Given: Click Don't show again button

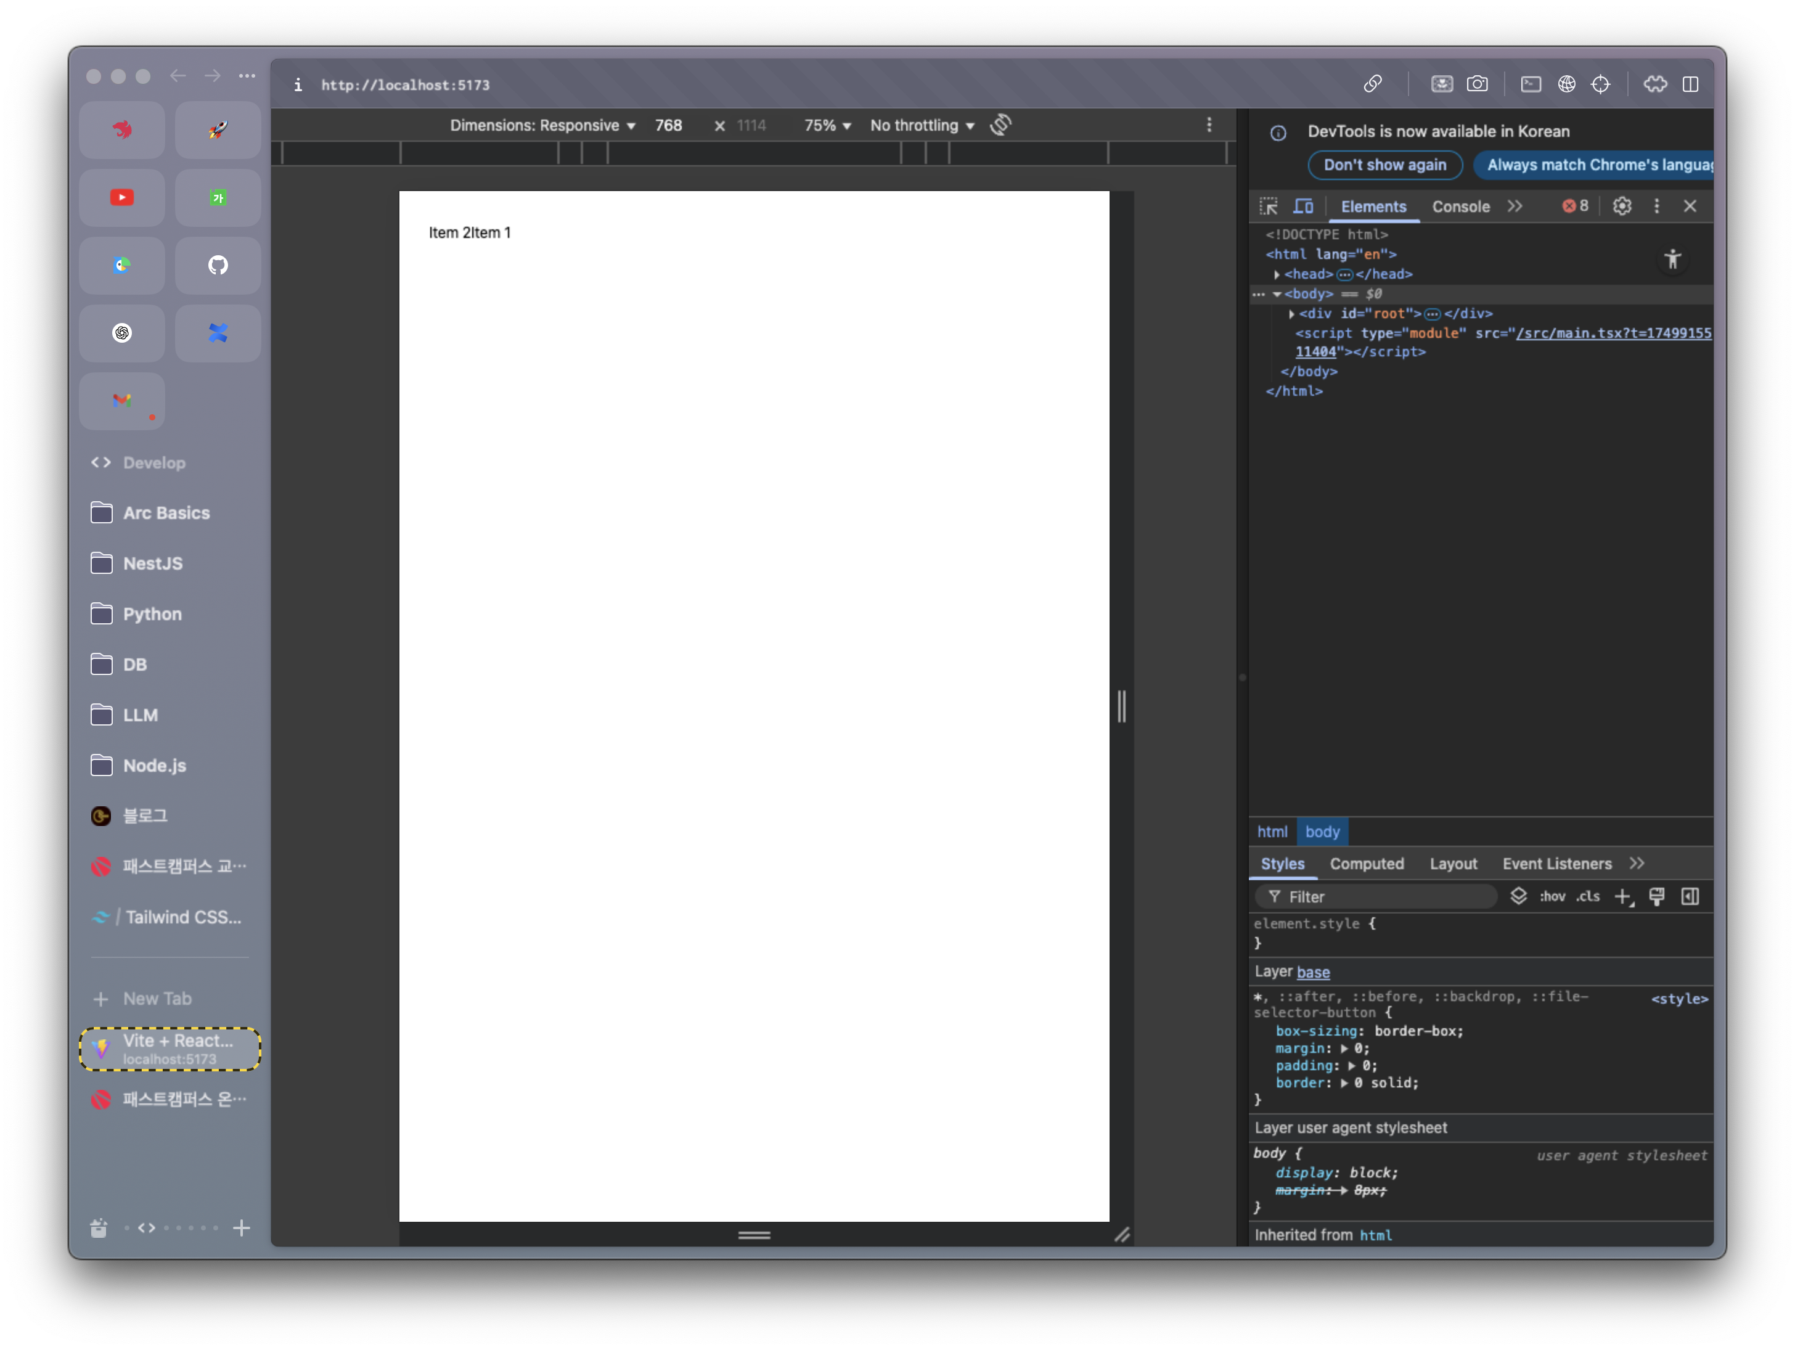Looking at the screenshot, I should [1384, 165].
